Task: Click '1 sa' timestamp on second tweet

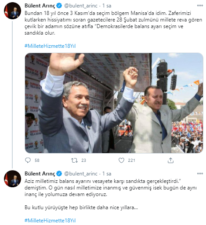Action: [107, 174]
